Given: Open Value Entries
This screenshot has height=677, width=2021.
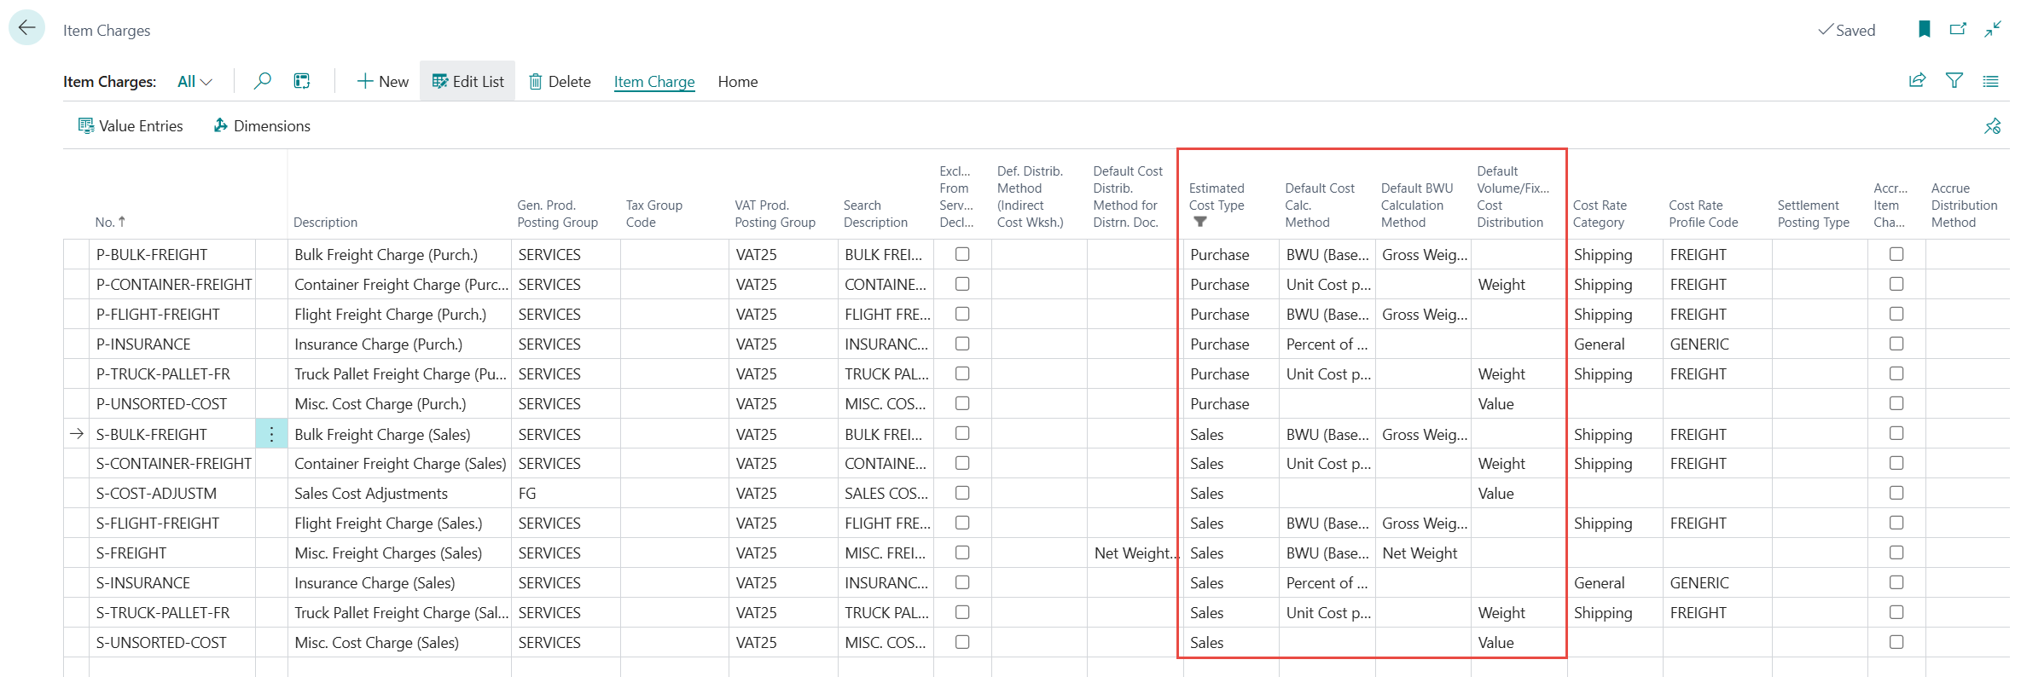Looking at the screenshot, I should pos(131,126).
